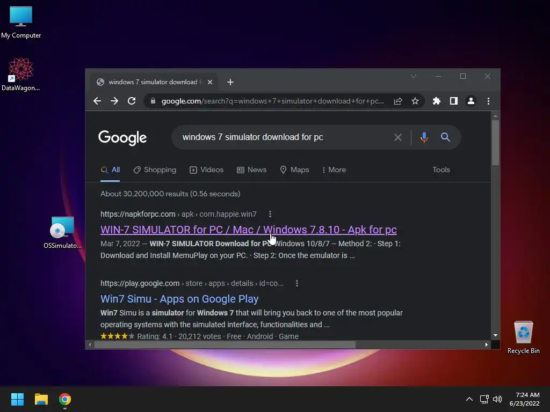Open the taskbar clock and date

click(524, 399)
